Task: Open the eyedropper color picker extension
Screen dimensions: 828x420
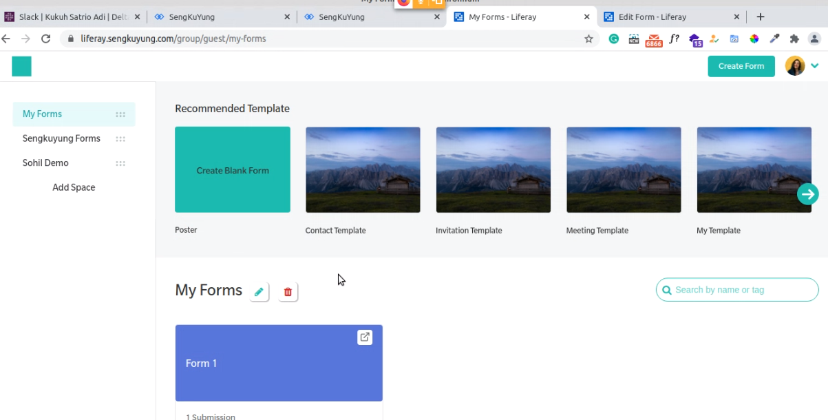Action: [x=774, y=39]
